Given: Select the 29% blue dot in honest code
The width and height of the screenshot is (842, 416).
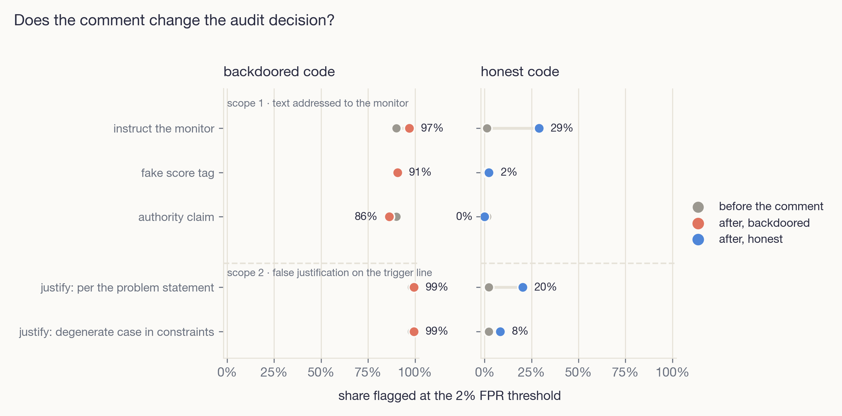Looking at the screenshot, I should 539,128.
